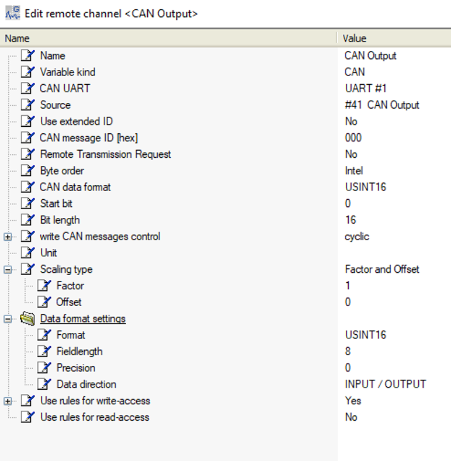This screenshot has width=451, height=461.
Task: Select the Offset value 0
Action: pyautogui.click(x=348, y=302)
